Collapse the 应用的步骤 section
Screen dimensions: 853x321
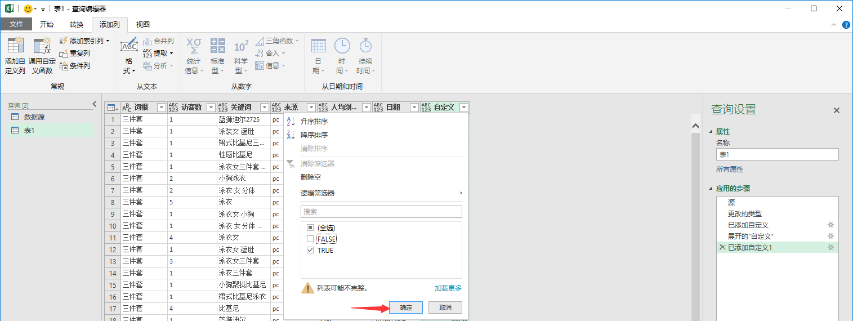click(711, 189)
